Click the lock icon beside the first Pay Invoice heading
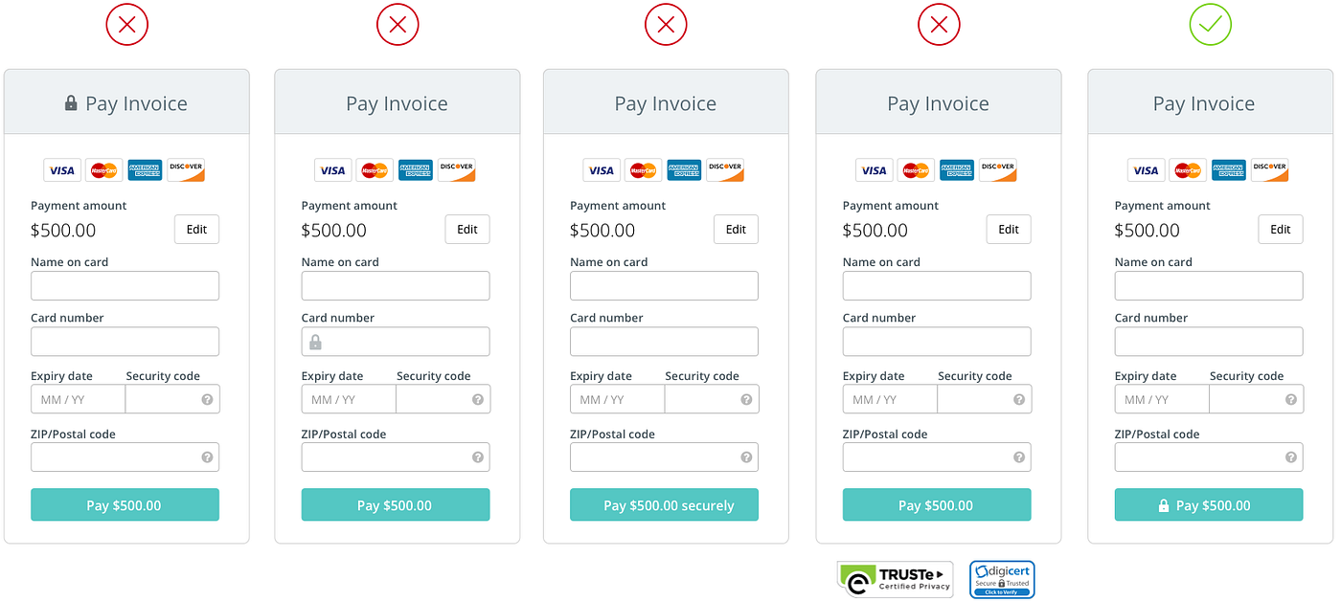Image resolution: width=1341 pixels, height=602 pixels. [x=73, y=102]
